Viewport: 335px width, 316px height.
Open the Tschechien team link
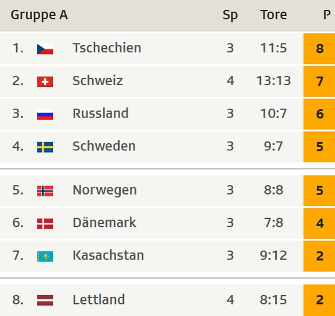(107, 48)
